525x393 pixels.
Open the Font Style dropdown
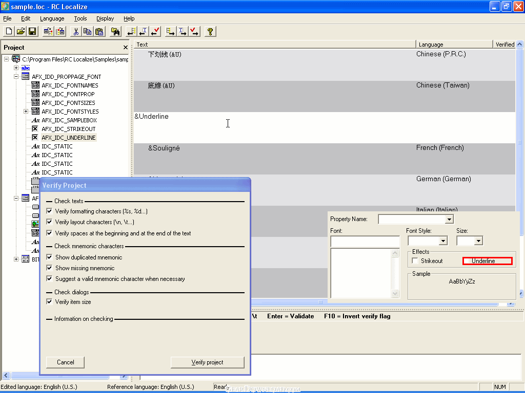click(443, 241)
